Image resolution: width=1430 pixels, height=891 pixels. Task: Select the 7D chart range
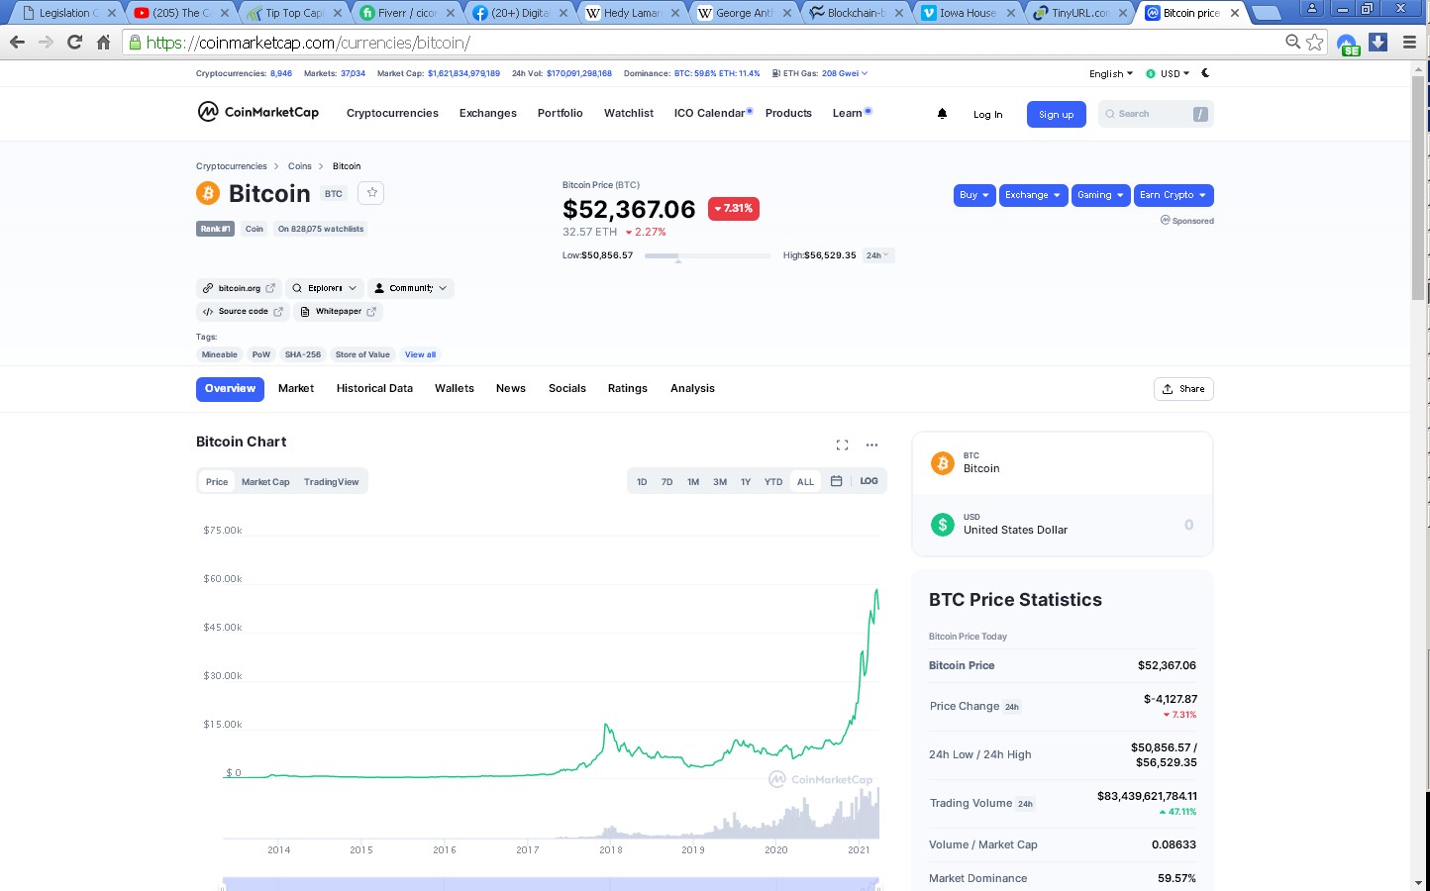pyautogui.click(x=666, y=482)
